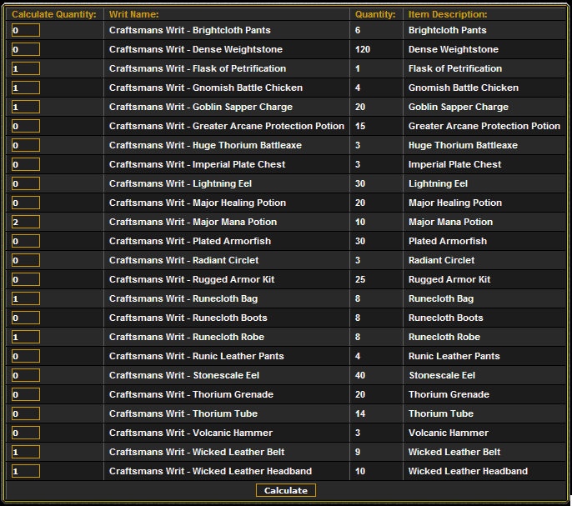Select the 'Item Description:' column header

[448, 14]
